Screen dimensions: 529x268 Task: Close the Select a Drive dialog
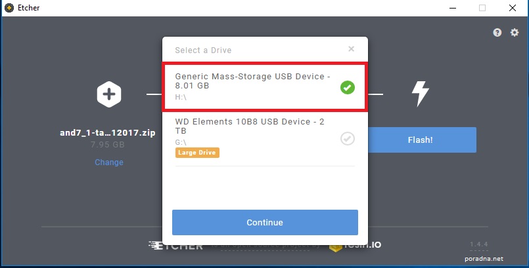coord(352,48)
